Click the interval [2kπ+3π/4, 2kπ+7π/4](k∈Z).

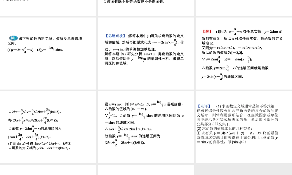coord(29,137)
